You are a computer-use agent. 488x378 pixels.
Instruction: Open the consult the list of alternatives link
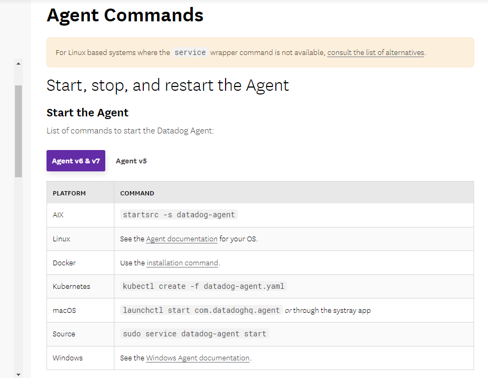(376, 52)
